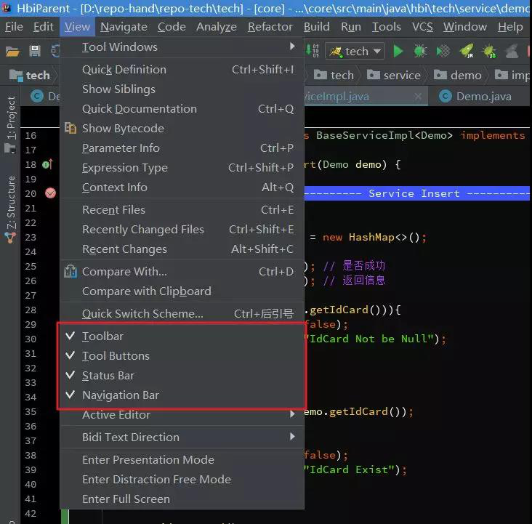Switch to the Demo.java tab
This screenshot has height=524, width=532.
coord(483,96)
